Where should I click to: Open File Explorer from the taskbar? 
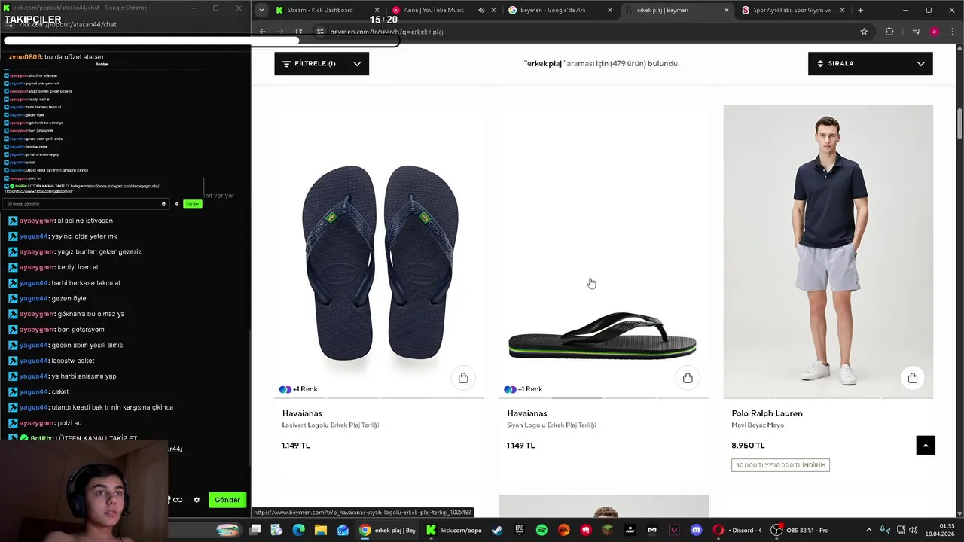coord(320,530)
